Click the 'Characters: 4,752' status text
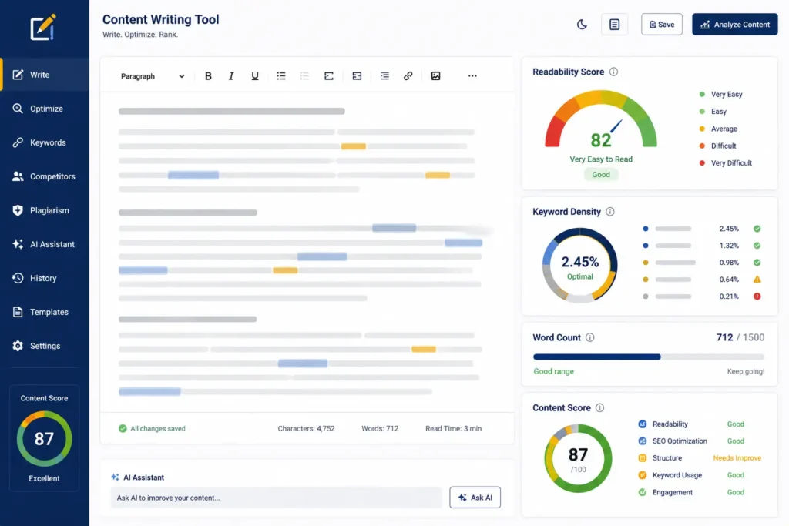The image size is (789, 526). coord(306,428)
